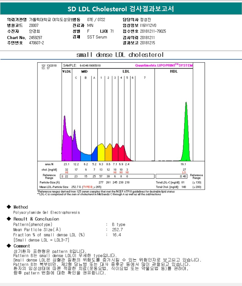Click the red 'LO' flag under HDL
The width and height of the screenshot is (242, 286).
184,172
